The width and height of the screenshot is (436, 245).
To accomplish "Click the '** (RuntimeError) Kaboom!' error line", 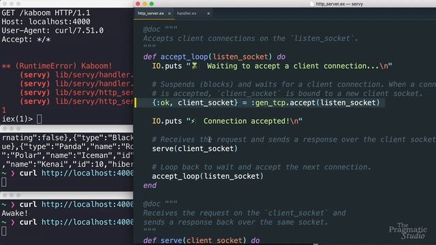I will (x=57, y=66).
